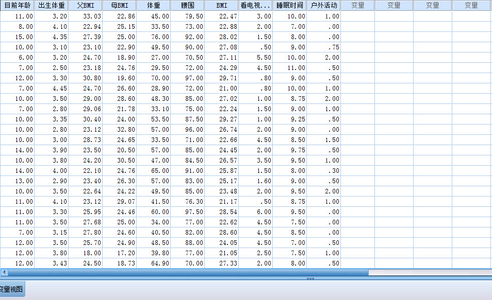Click the cell with value 32.80

(120, 130)
